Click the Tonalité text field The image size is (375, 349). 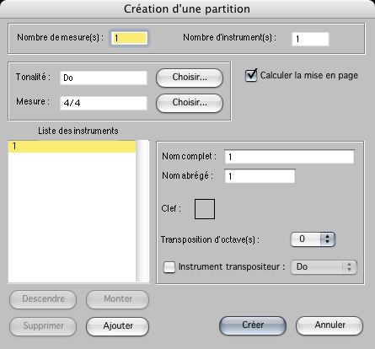104,78
